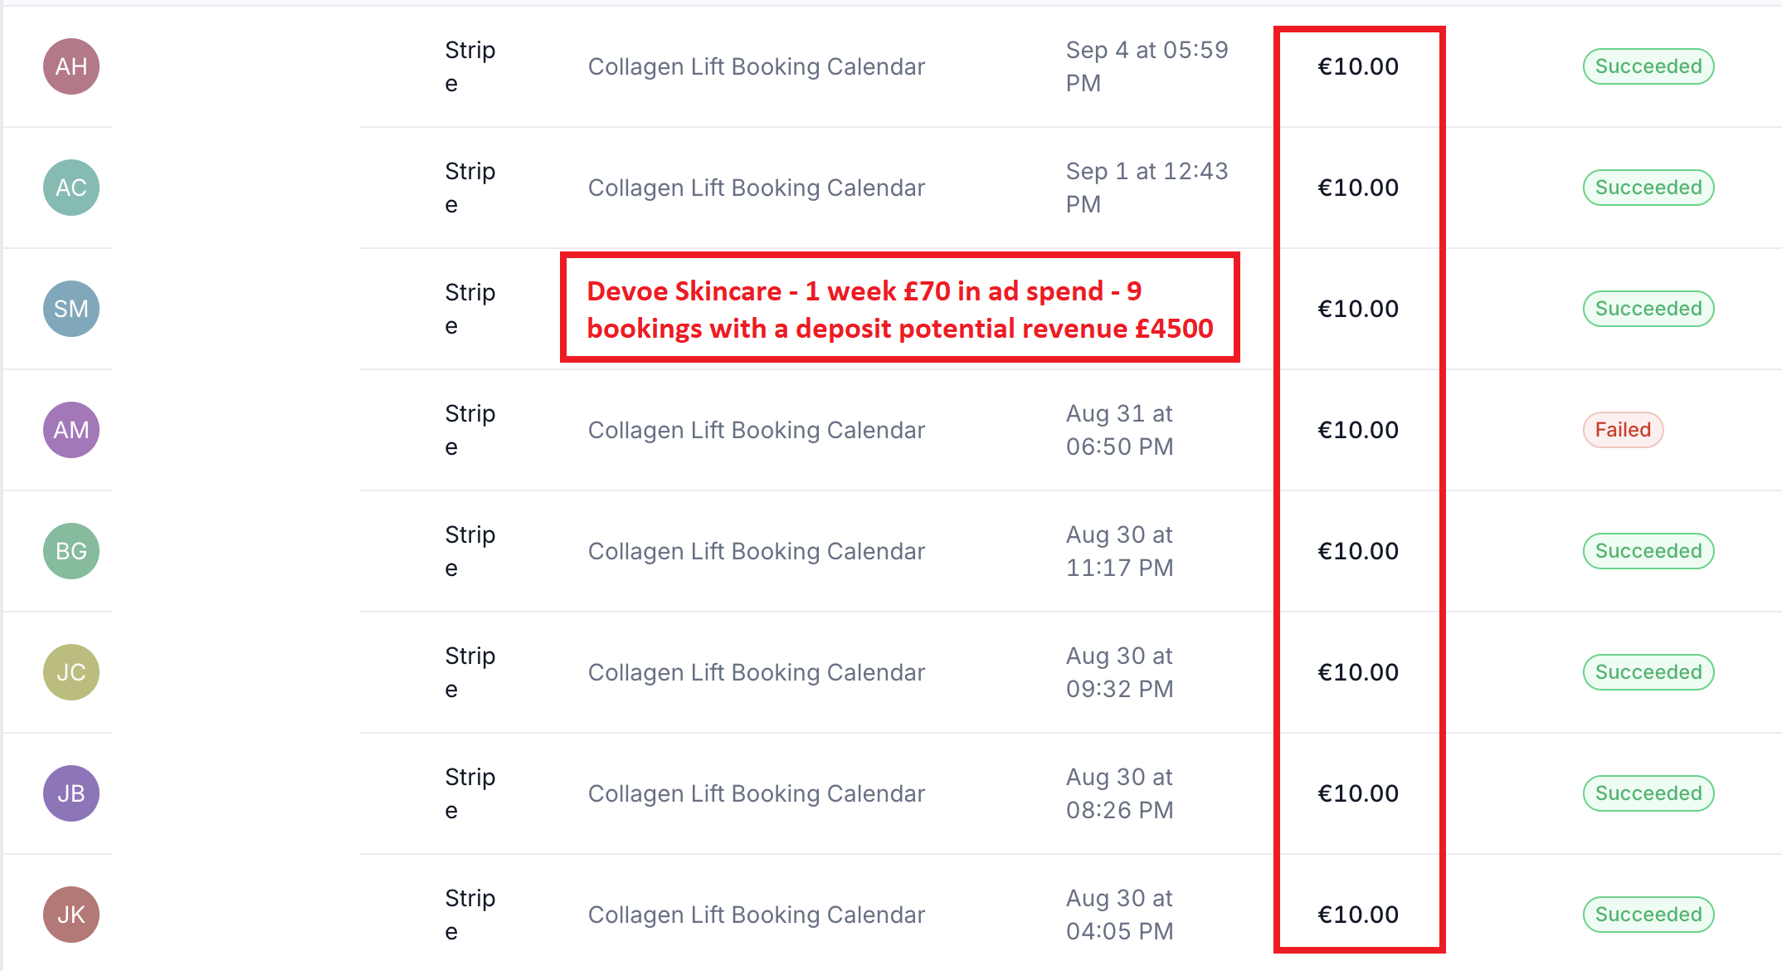Image resolution: width=1782 pixels, height=971 pixels.
Task: Click the Sep 1 at 12:43 PM date
Action: tap(1147, 188)
